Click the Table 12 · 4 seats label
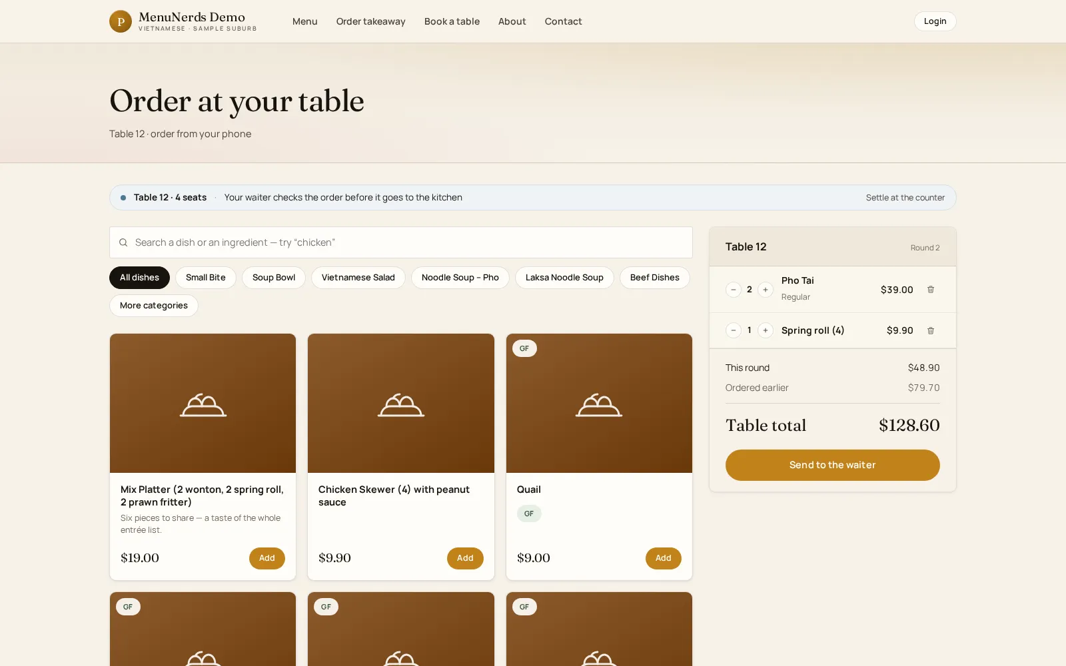1066x666 pixels. tap(170, 198)
